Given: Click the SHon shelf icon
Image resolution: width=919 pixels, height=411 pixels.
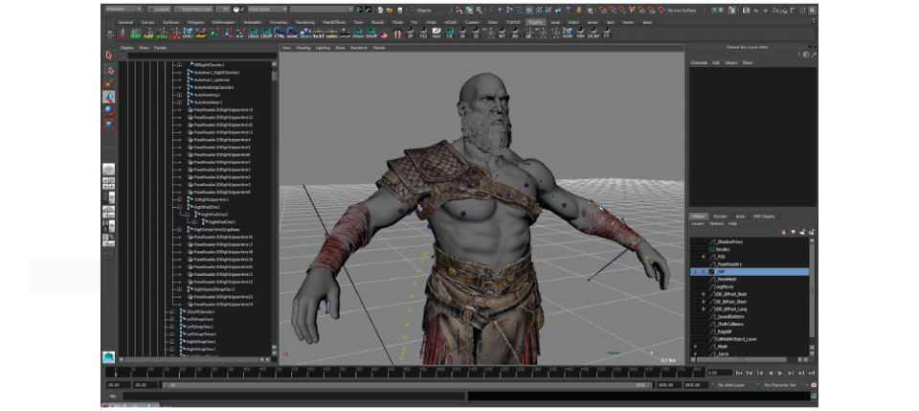Looking at the screenshot, I should pyautogui.click(x=358, y=34).
